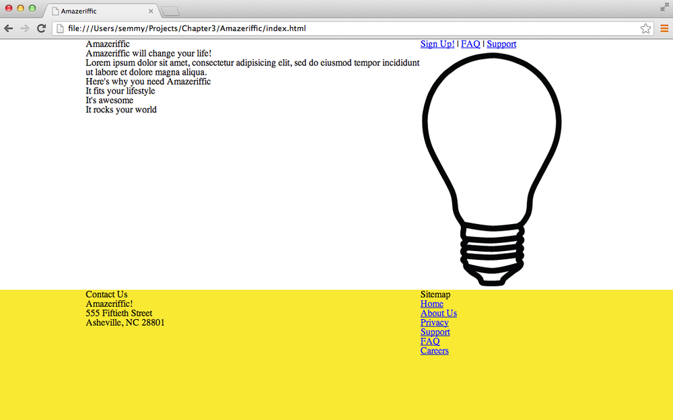Click the "Contact Us" footer heading
Image resolution: width=673 pixels, height=420 pixels.
pos(106,294)
